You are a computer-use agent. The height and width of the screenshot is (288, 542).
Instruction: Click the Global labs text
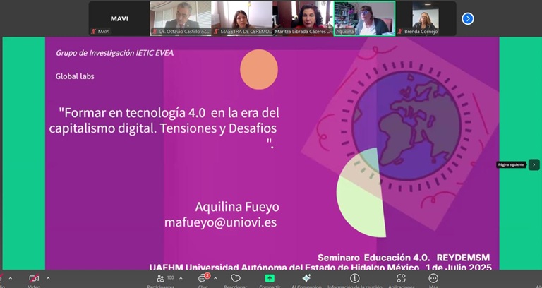click(x=75, y=76)
